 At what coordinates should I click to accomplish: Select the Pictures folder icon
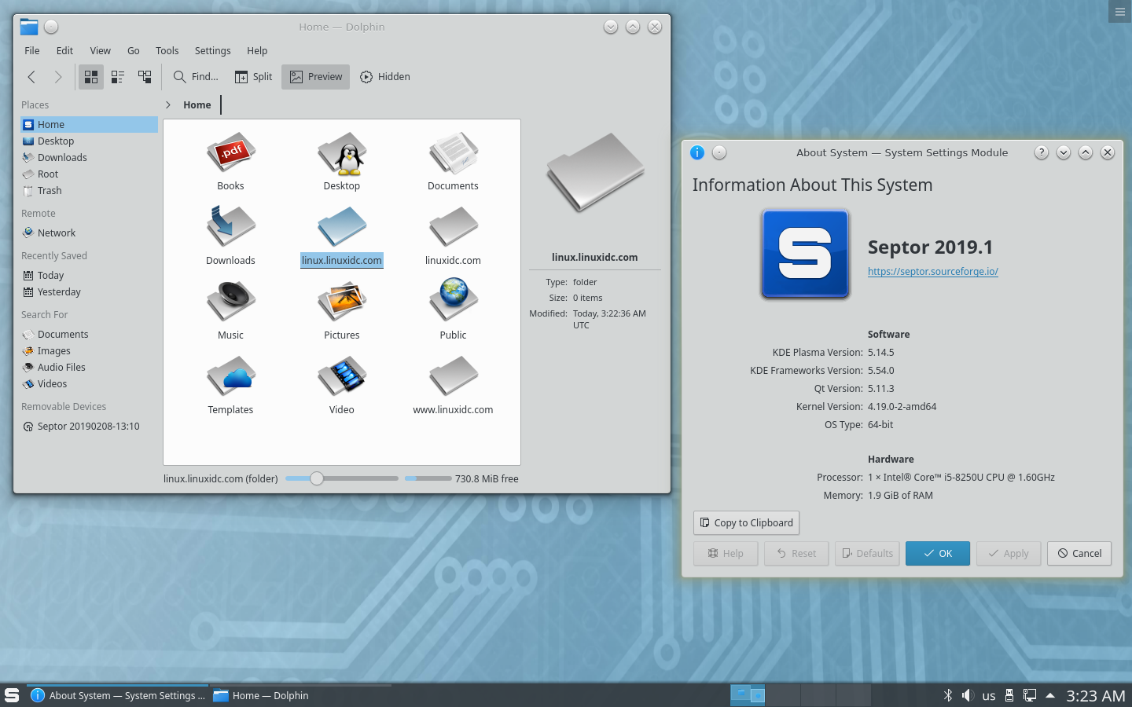click(x=342, y=302)
